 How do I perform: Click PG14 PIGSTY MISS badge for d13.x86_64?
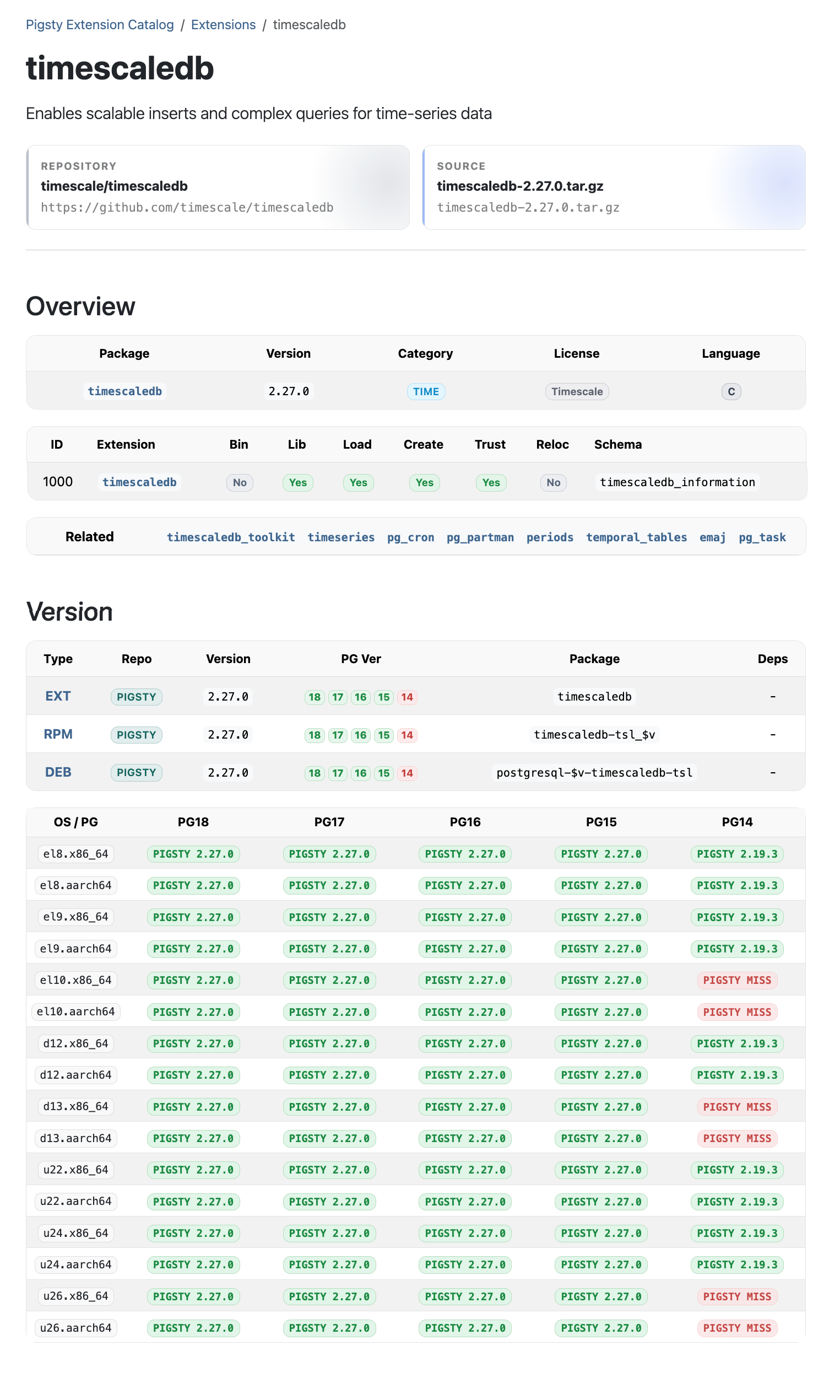tap(737, 1107)
